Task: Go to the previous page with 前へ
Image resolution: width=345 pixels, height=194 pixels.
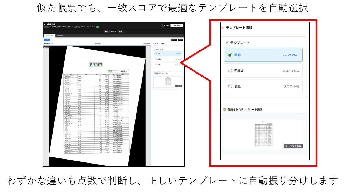Action: pos(107,32)
